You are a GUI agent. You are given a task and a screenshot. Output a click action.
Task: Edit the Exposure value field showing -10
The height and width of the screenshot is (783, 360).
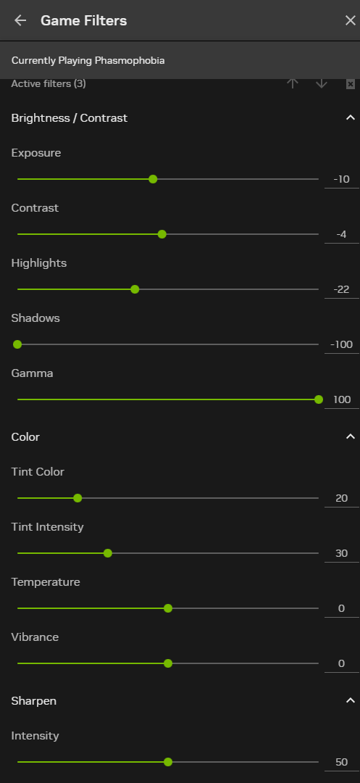click(x=342, y=179)
